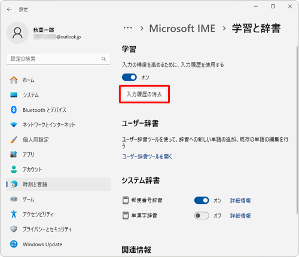This screenshot has height=257, width=299.
Task: Turn on the 単漢字辞書 switch
Action: point(202,216)
